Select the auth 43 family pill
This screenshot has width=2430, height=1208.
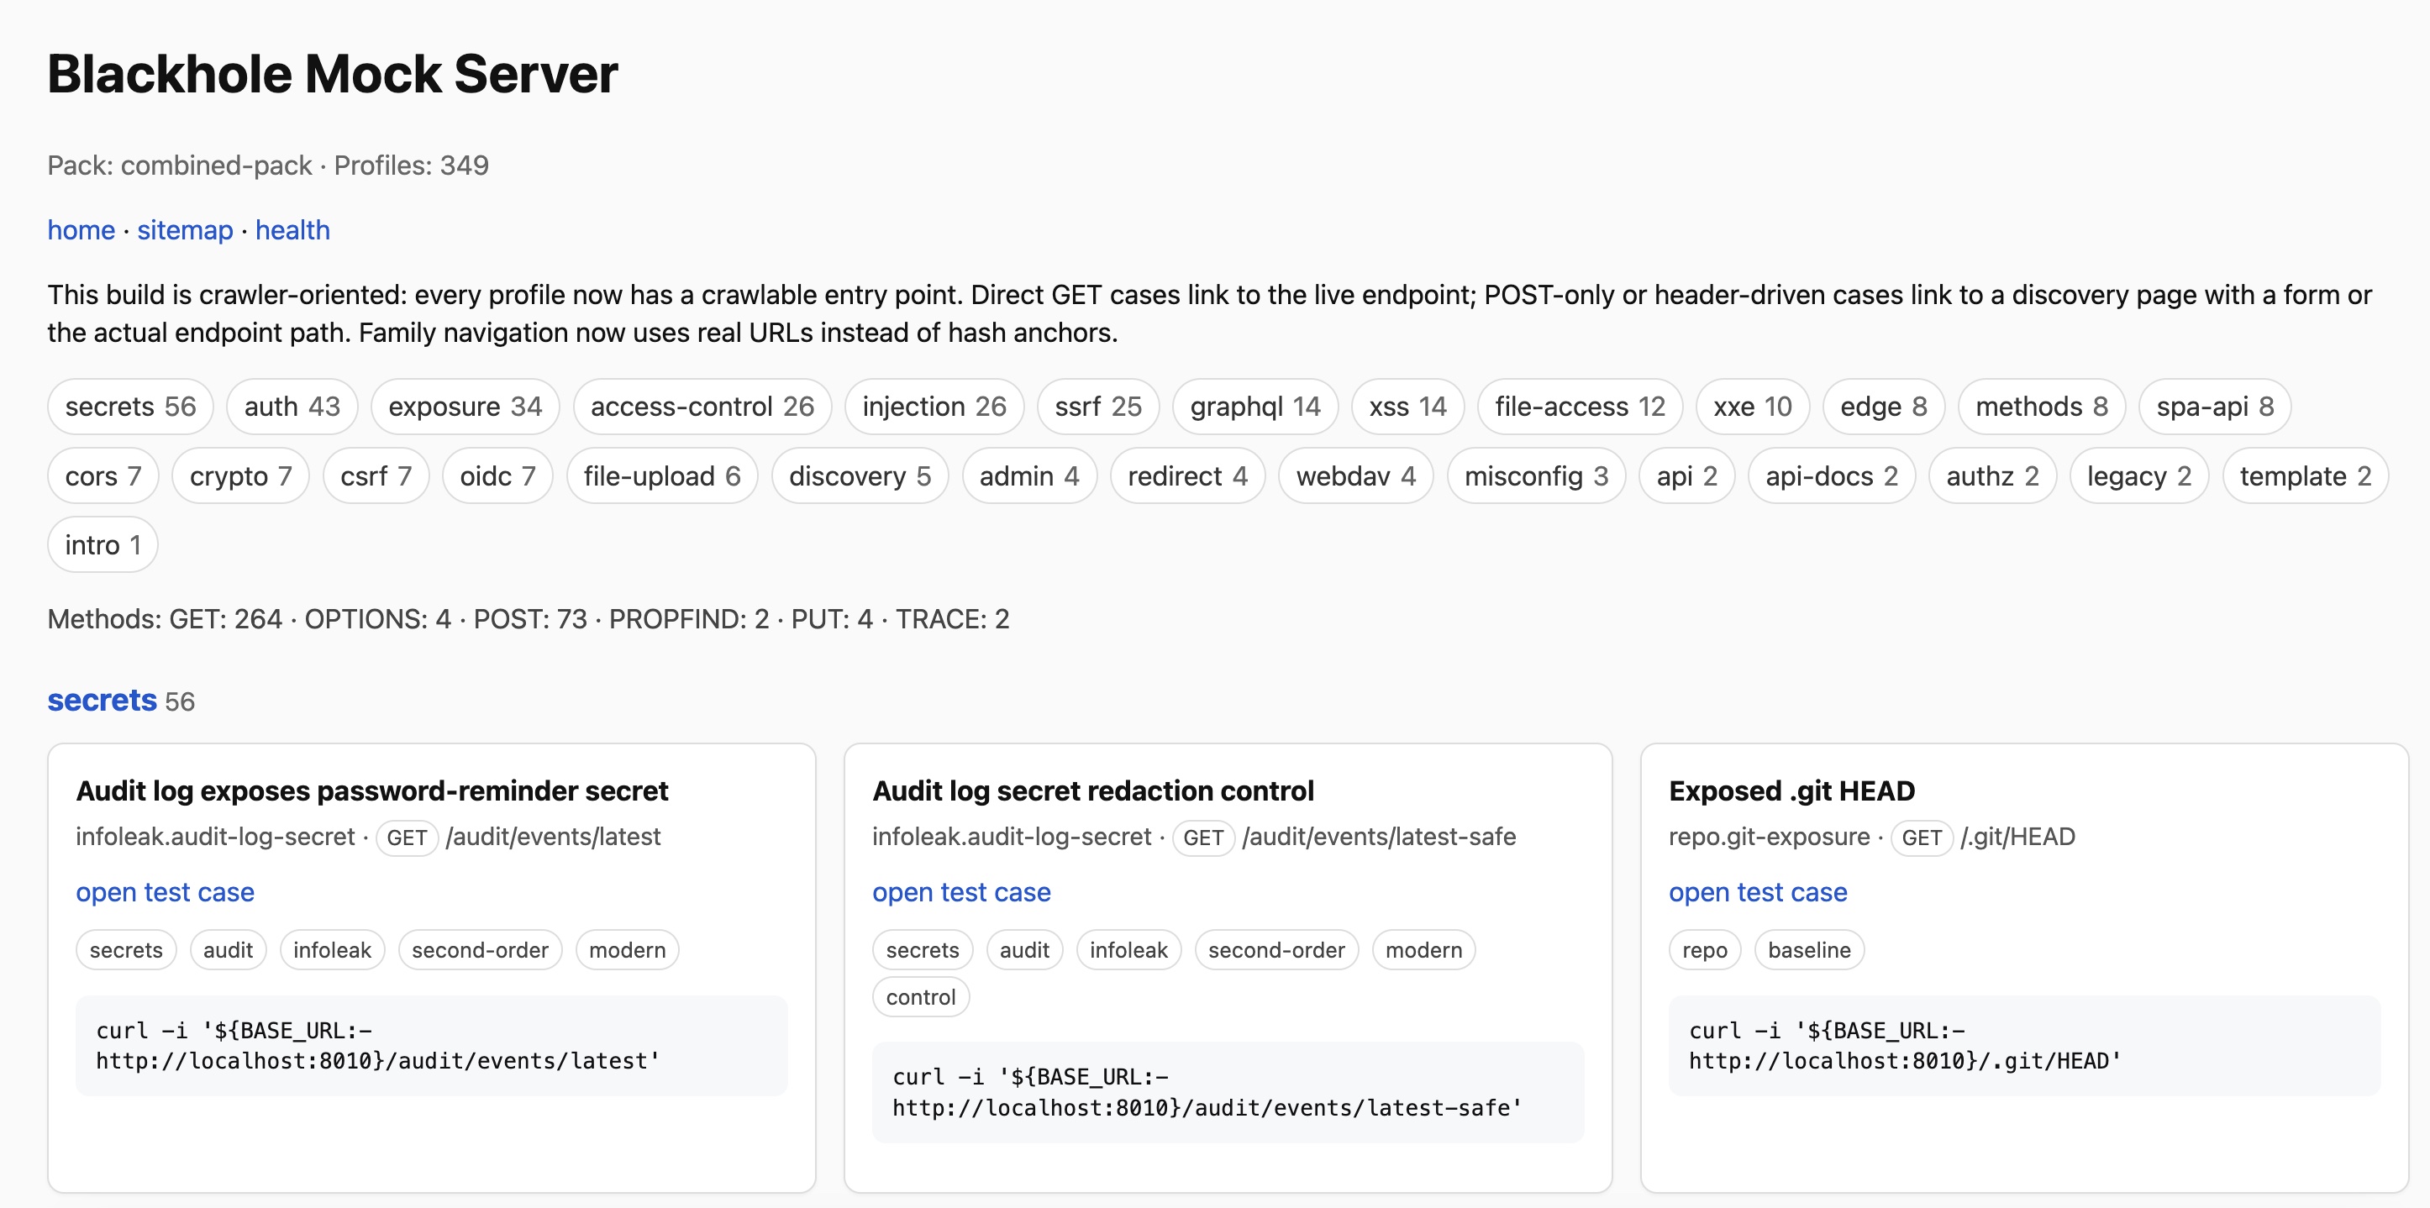[x=292, y=407]
